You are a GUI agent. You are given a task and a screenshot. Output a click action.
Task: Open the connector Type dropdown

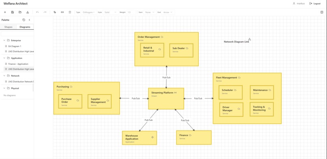[x=88, y=12]
